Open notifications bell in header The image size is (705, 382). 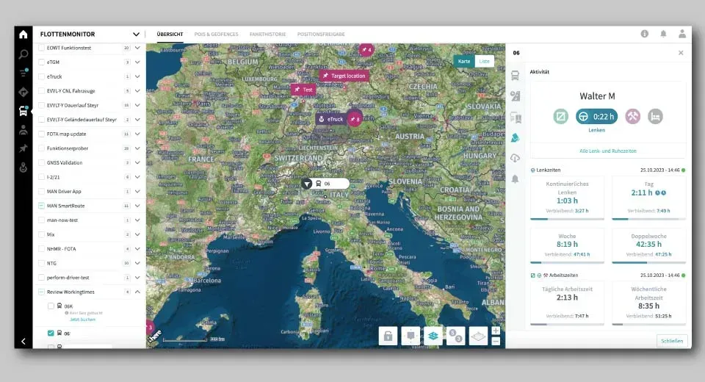pyautogui.click(x=663, y=34)
